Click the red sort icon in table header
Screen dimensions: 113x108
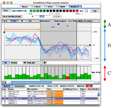coord(99,89)
